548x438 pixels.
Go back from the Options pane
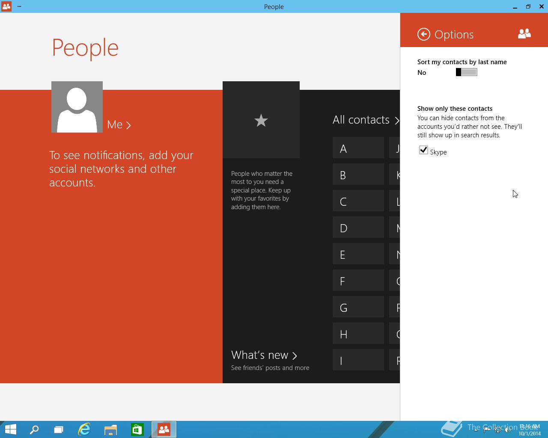tap(423, 34)
